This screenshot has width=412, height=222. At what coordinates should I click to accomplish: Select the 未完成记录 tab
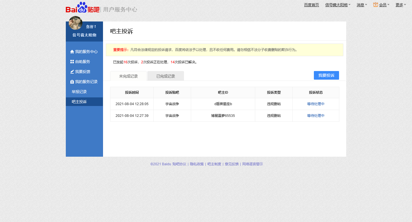pos(128,76)
